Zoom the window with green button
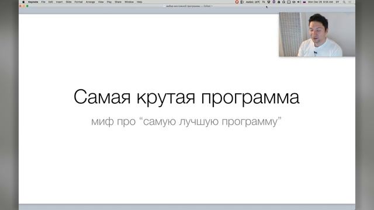The height and width of the screenshot is (210, 374). (x=27, y=6)
